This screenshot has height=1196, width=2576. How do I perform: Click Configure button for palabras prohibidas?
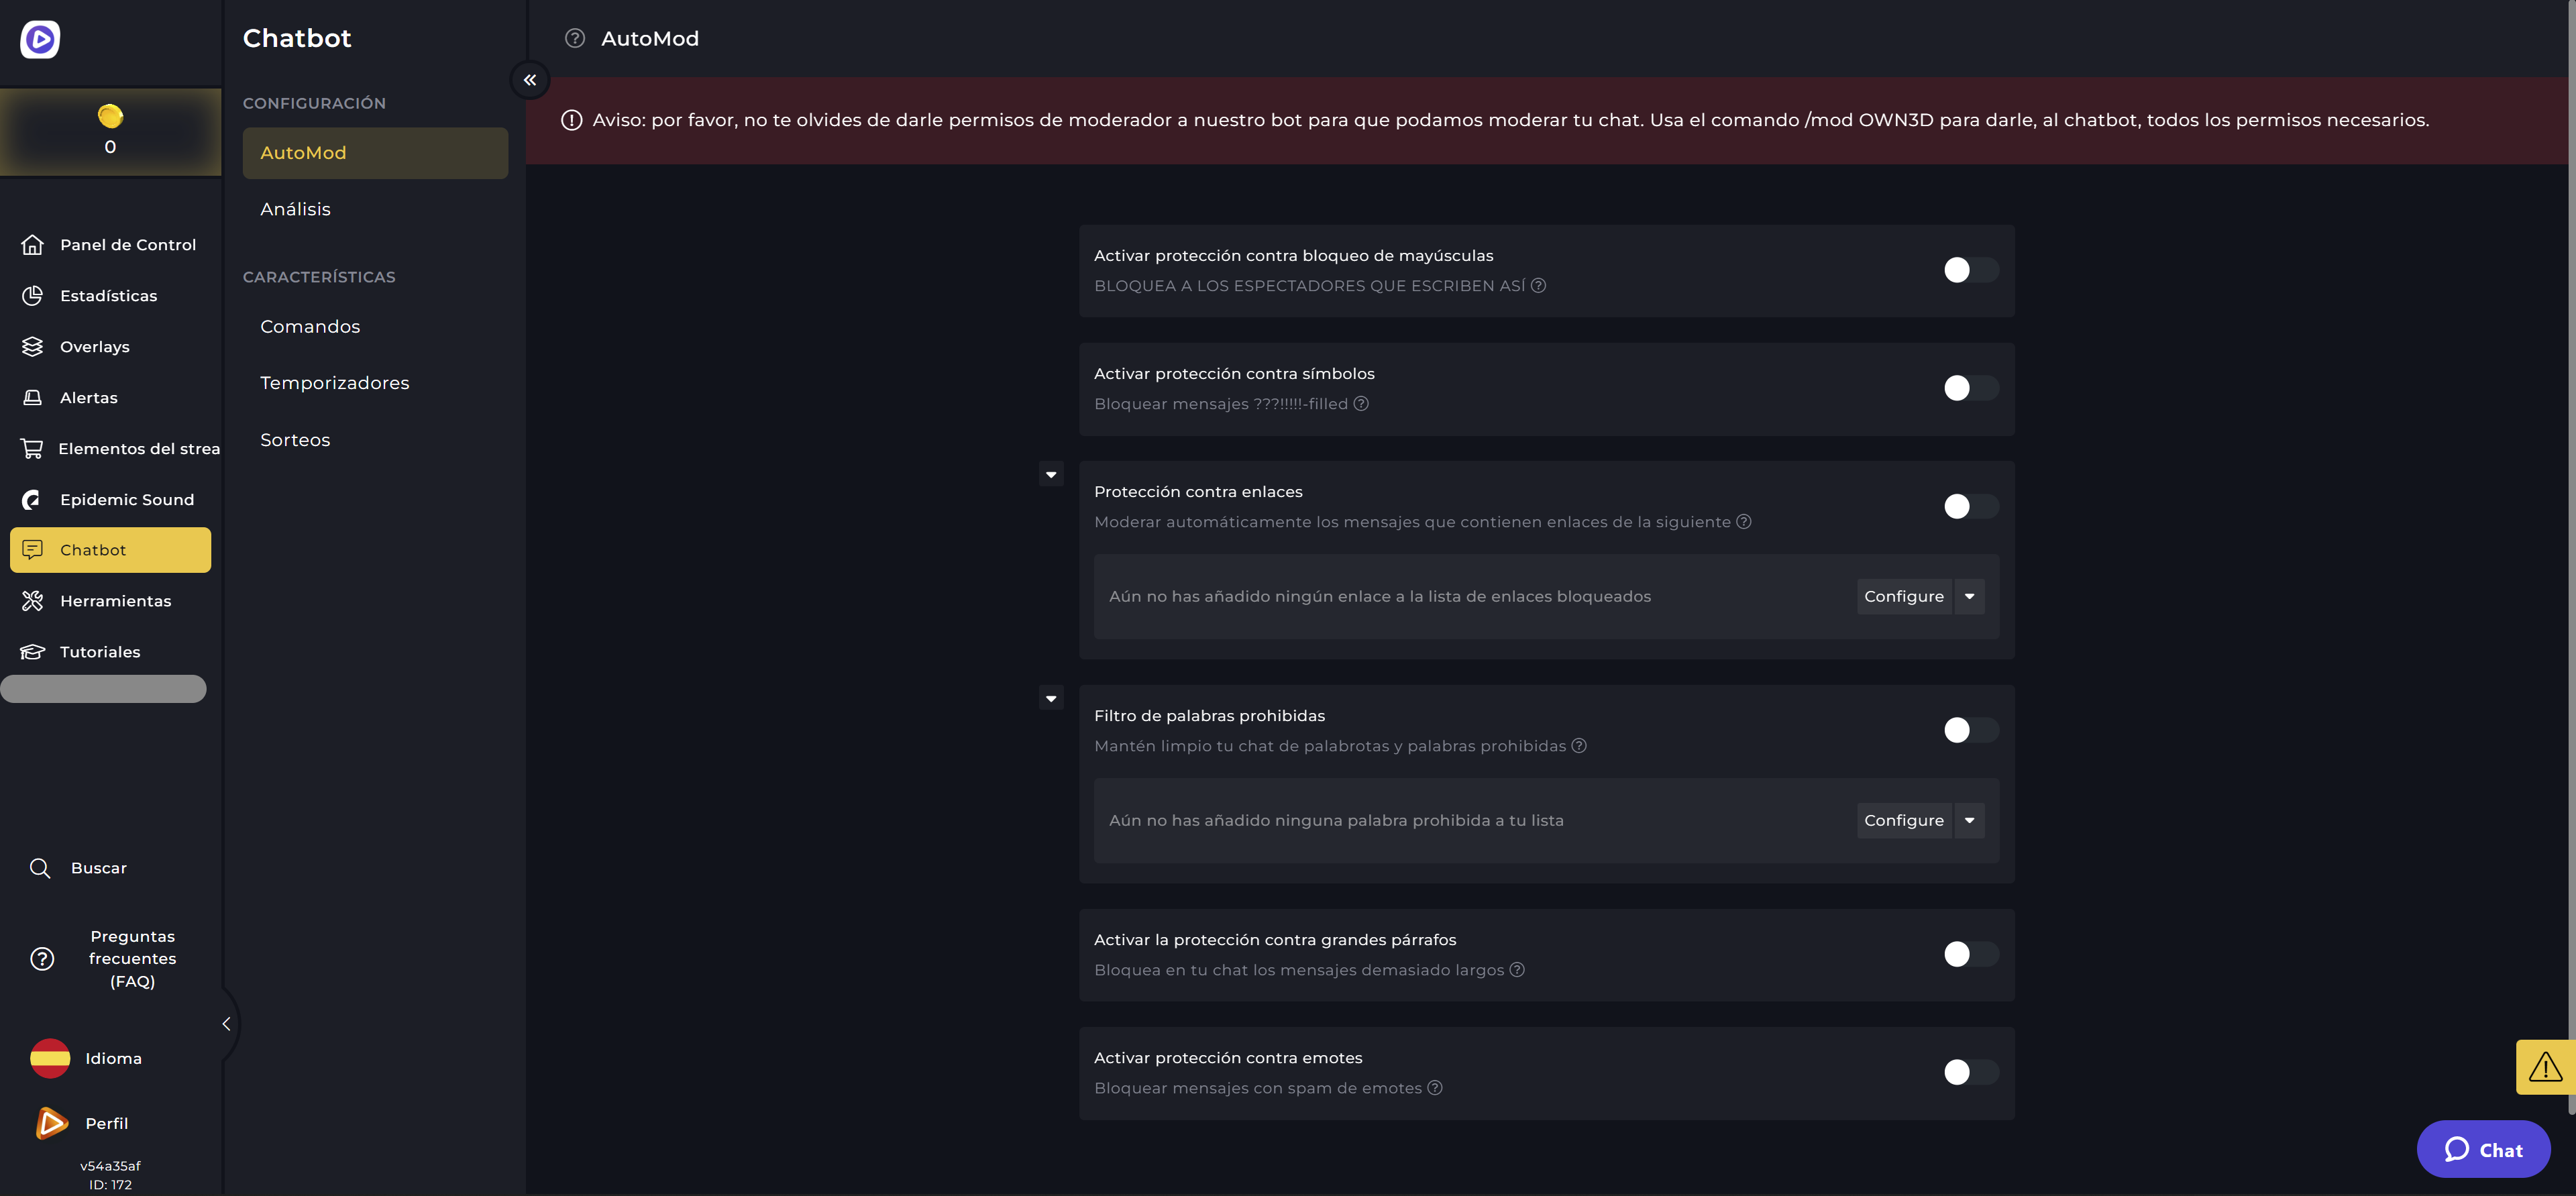1904,820
